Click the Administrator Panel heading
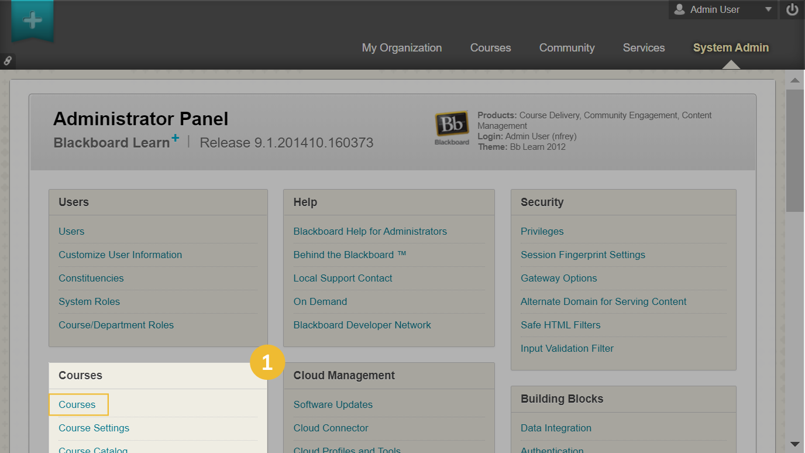This screenshot has height=453, width=805. click(141, 119)
